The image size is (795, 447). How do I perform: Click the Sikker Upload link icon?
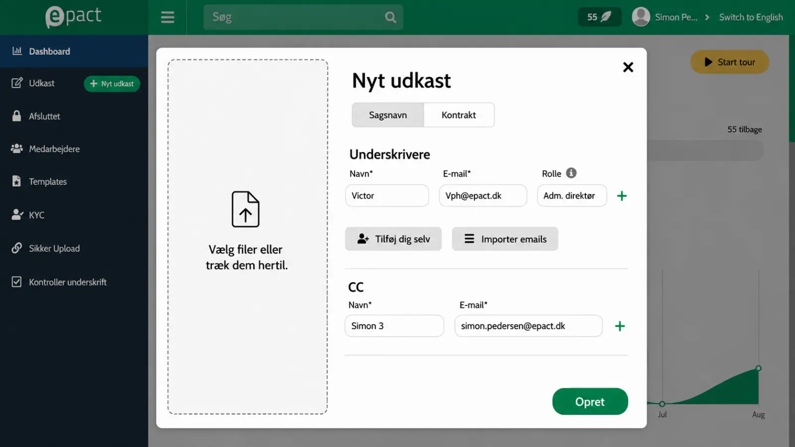click(17, 248)
